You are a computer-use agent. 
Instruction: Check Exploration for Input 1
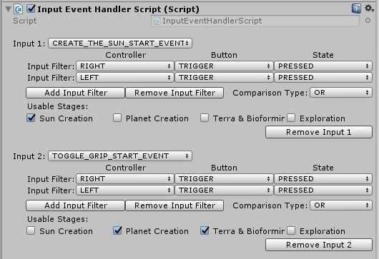[291, 118]
